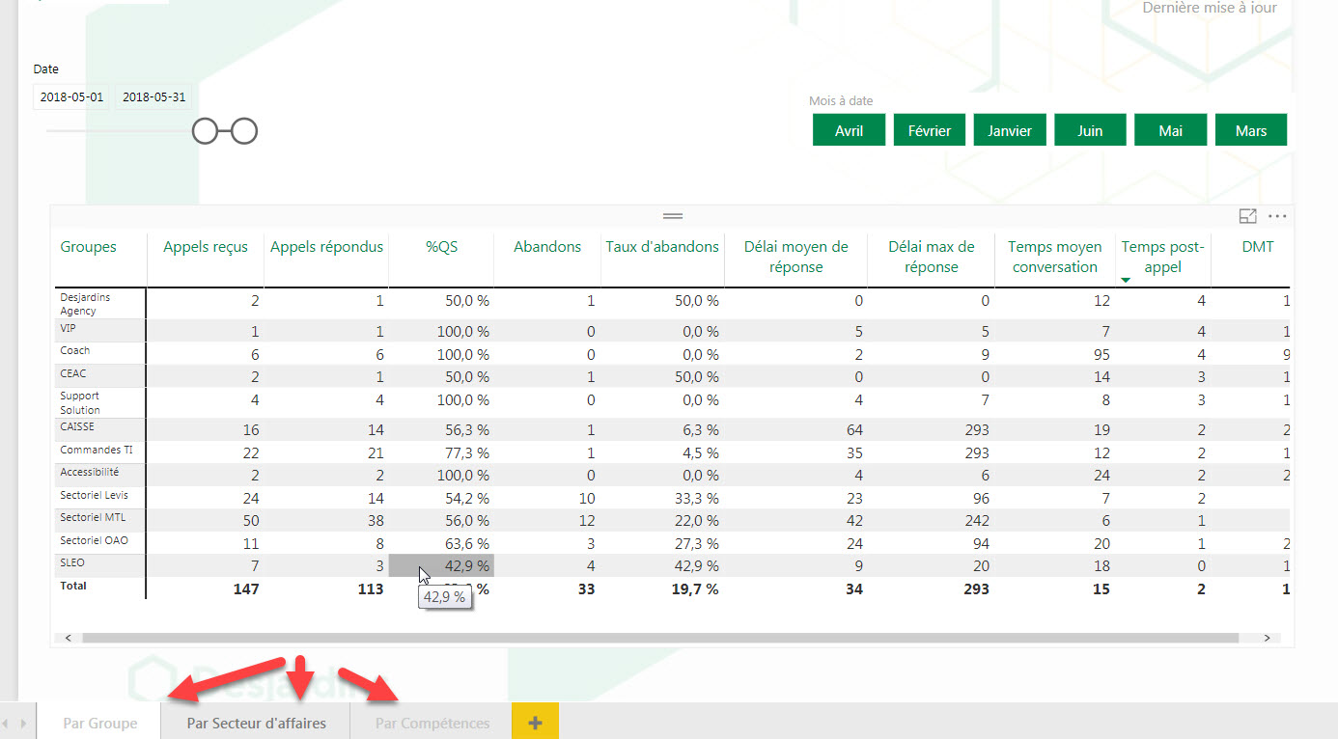This screenshot has height=739, width=1338.
Task: Open more options ellipsis on table
Action: click(1277, 217)
